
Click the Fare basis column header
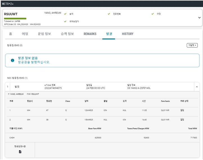[165, 101]
